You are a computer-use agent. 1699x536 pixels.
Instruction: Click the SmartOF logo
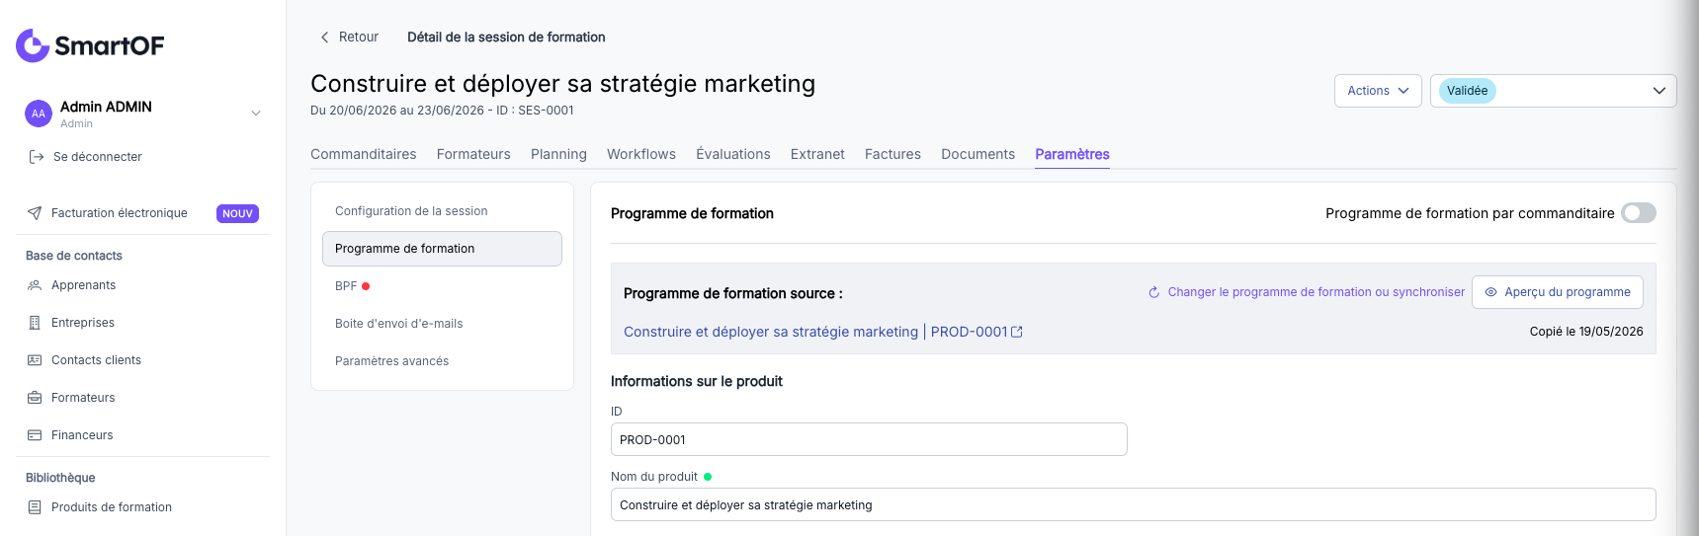tap(90, 45)
